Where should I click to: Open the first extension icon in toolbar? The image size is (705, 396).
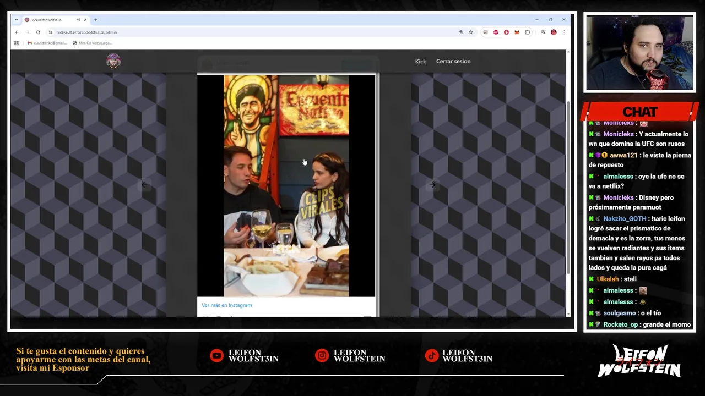pyautogui.click(x=485, y=32)
